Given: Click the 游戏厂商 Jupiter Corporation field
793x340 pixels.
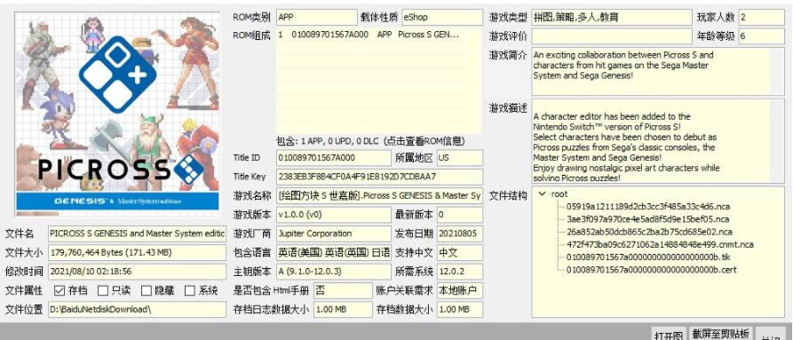Looking at the screenshot, I should click(334, 233).
